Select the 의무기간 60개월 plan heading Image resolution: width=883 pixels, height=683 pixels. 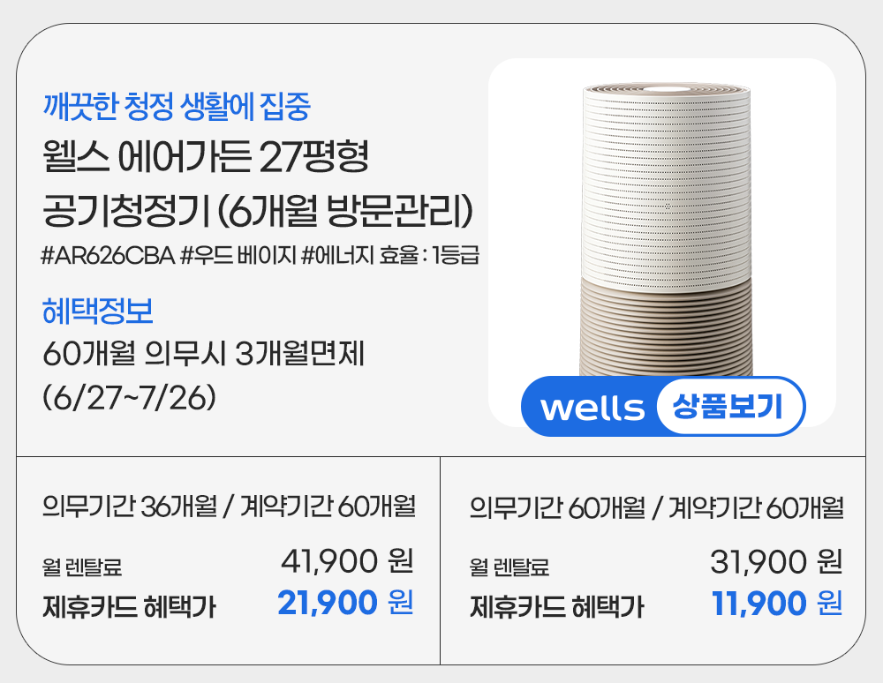[657, 507]
